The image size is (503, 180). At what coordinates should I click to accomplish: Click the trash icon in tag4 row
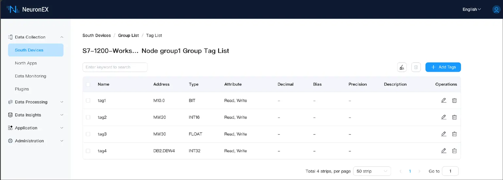(x=454, y=151)
